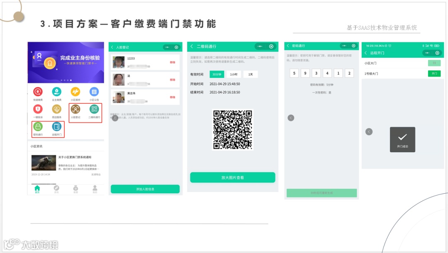Image resolution: width=448 pixels, height=253 pixels.
Task: Tap the password digit box showing 1
Action: [x=338, y=73]
